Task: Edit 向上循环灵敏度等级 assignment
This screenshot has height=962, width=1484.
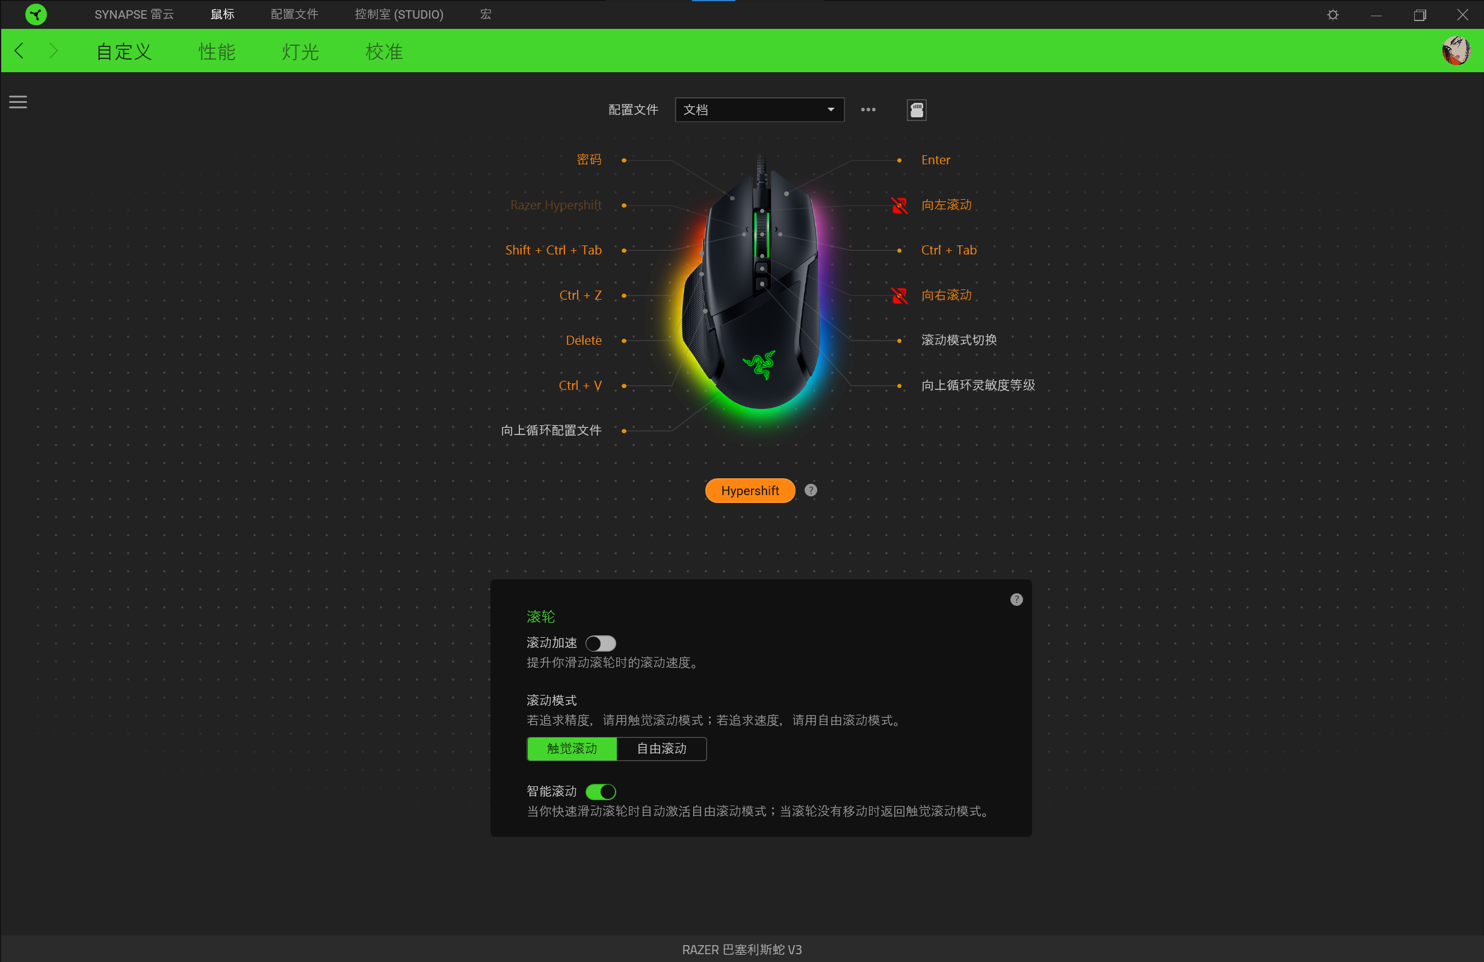Action: point(979,386)
